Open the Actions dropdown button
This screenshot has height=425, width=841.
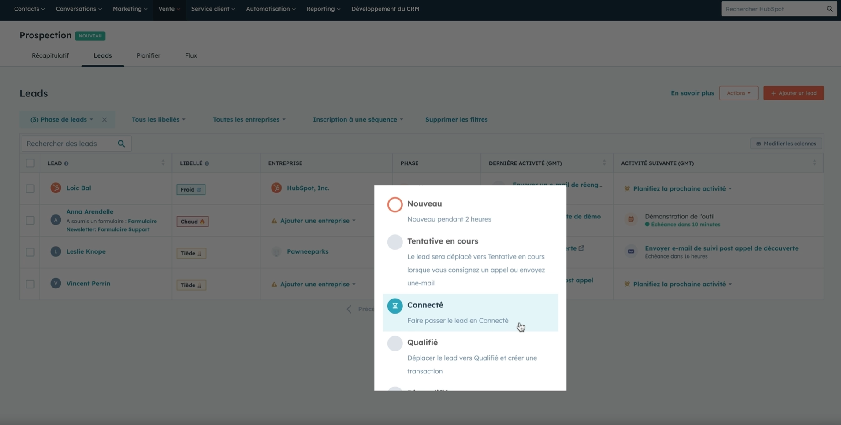click(738, 93)
